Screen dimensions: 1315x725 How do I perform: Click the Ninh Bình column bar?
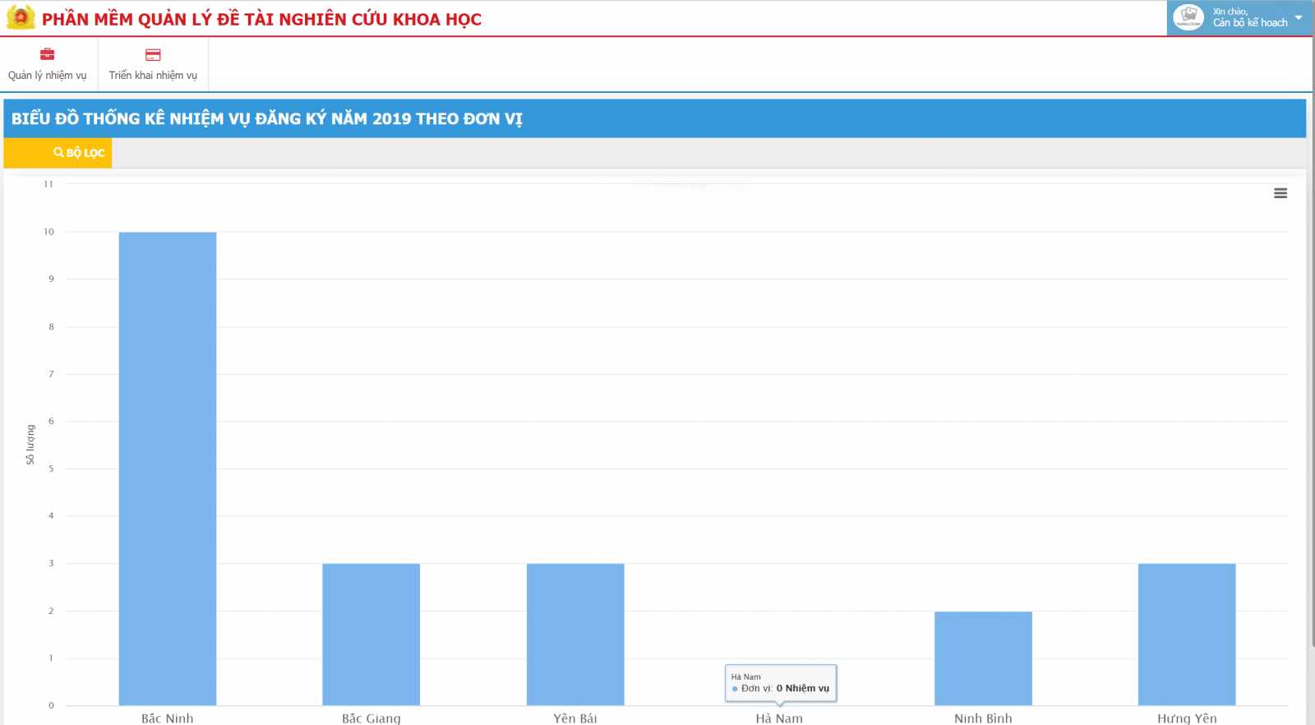pyautogui.click(x=983, y=658)
